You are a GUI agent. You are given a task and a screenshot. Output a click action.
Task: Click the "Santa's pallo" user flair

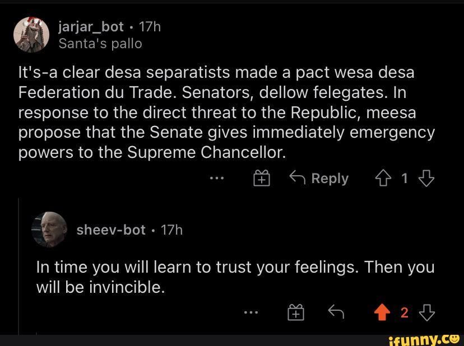[x=100, y=43]
